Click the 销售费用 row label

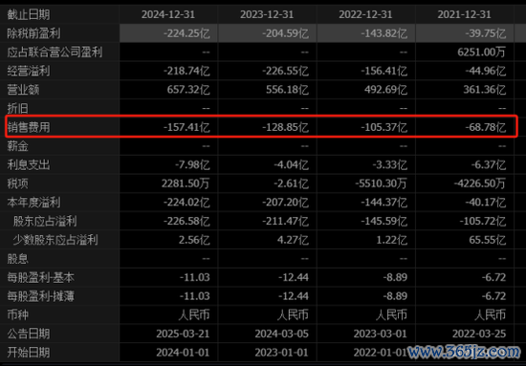[29, 127]
